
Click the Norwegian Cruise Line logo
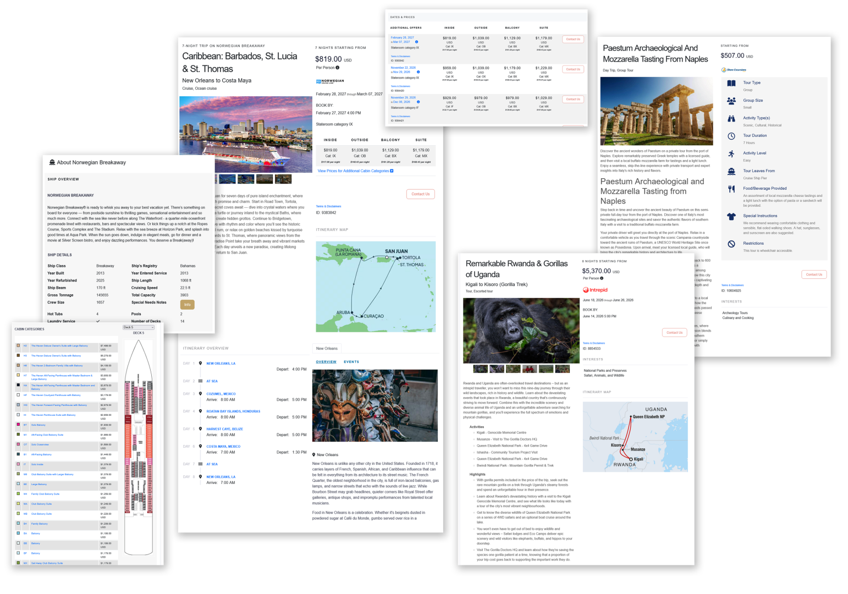click(330, 81)
